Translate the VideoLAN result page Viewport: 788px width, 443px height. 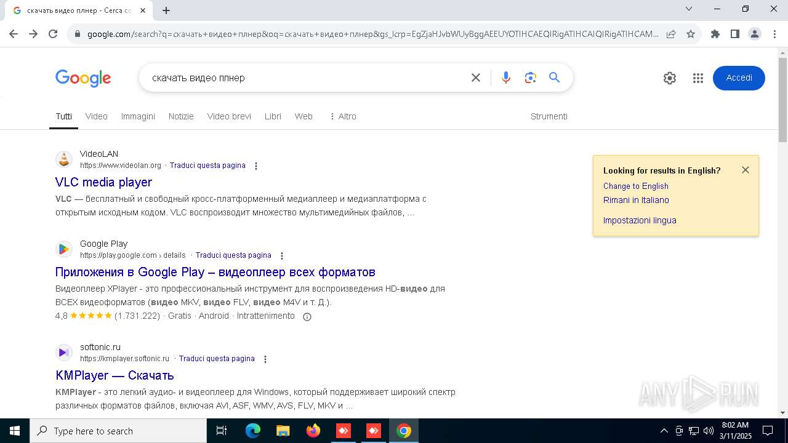[x=207, y=166]
